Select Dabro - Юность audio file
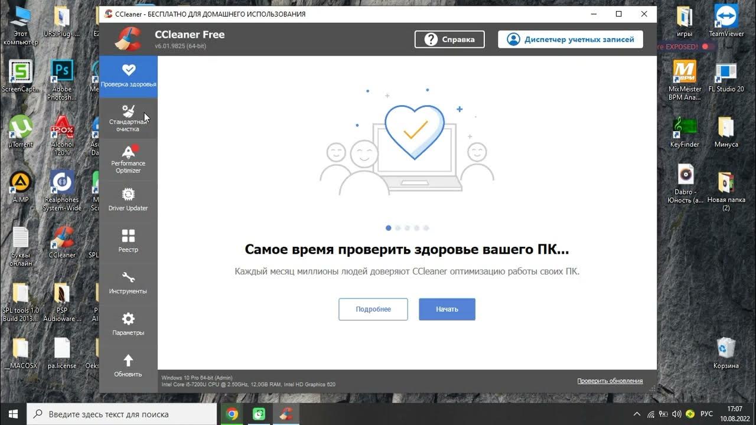Screen dimensions: 756x425 [685, 184]
